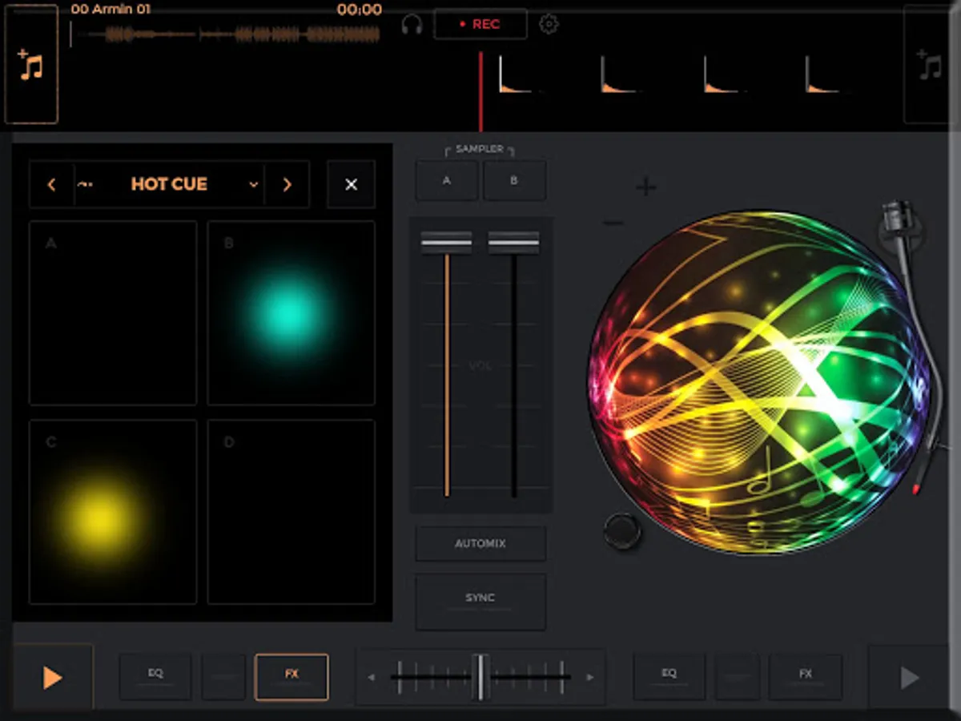Click the headphones pre-listen icon
This screenshot has height=721, width=961.
pos(412,25)
